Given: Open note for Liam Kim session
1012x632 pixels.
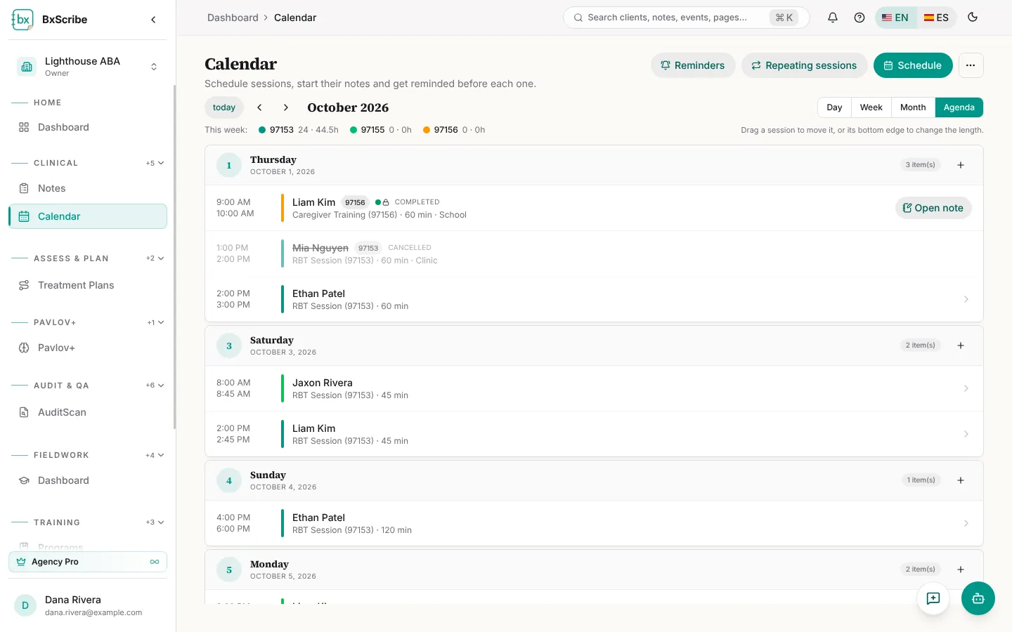Looking at the screenshot, I should tap(933, 208).
